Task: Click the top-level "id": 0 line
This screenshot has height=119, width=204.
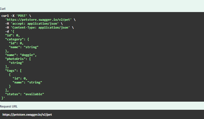Action: point(12,35)
